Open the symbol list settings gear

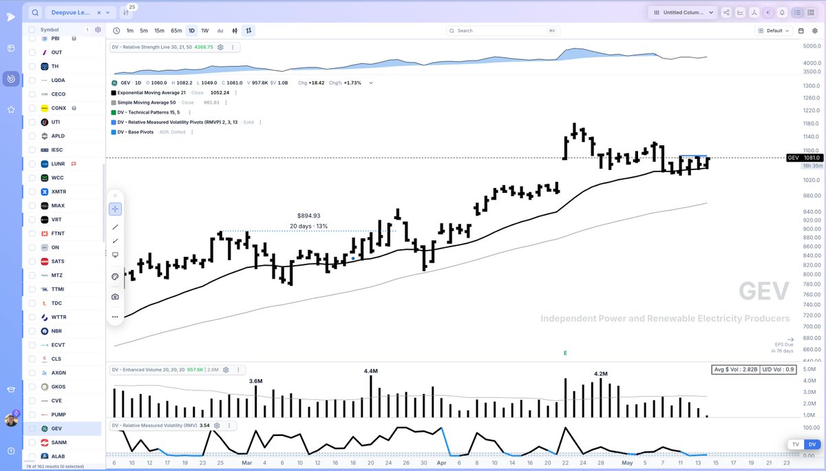click(x=98, y=30)
